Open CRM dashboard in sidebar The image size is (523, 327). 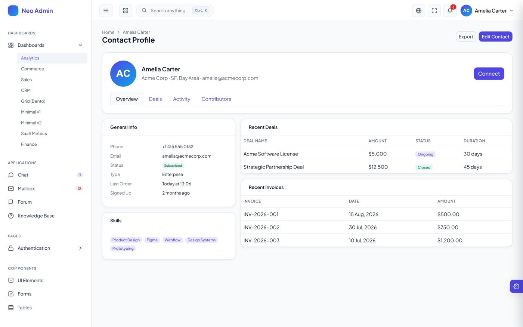pos(52,90)
